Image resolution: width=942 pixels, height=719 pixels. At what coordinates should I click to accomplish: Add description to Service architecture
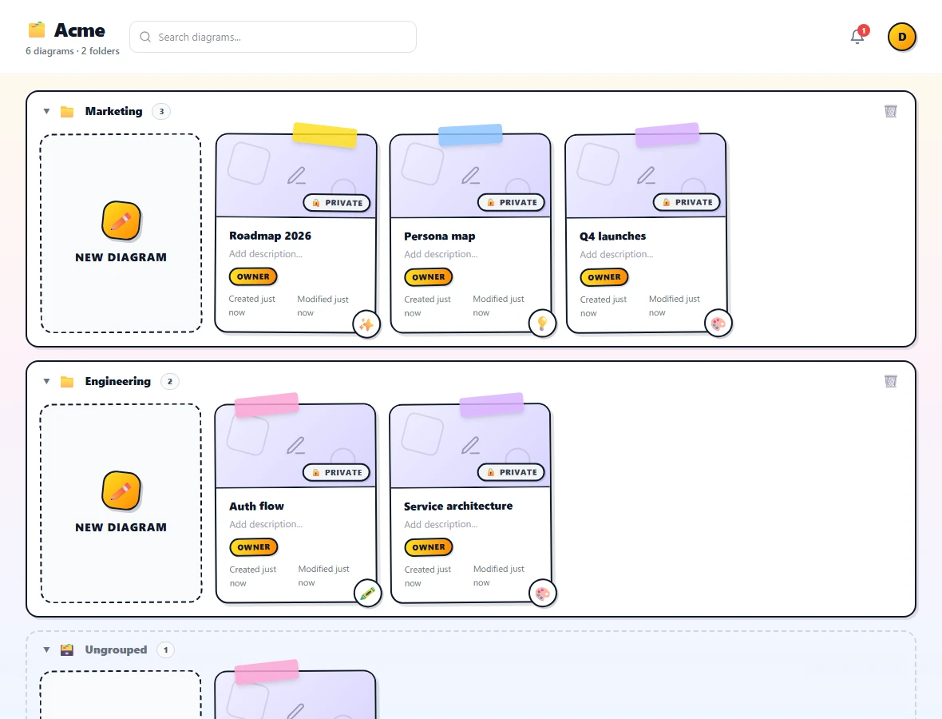[x=441, y=524]
